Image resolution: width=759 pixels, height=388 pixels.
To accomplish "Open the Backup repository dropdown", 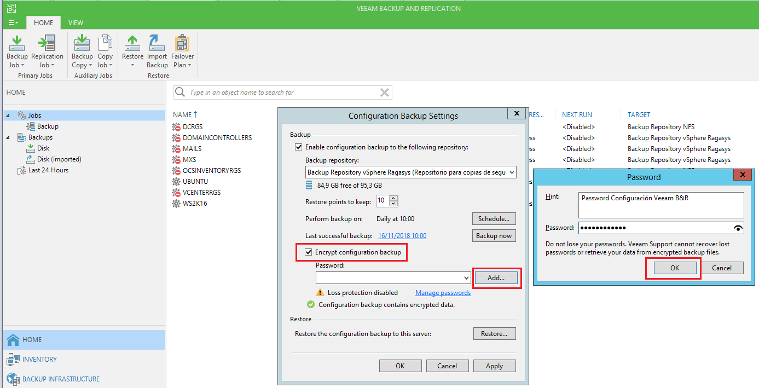I will [512, 172].
